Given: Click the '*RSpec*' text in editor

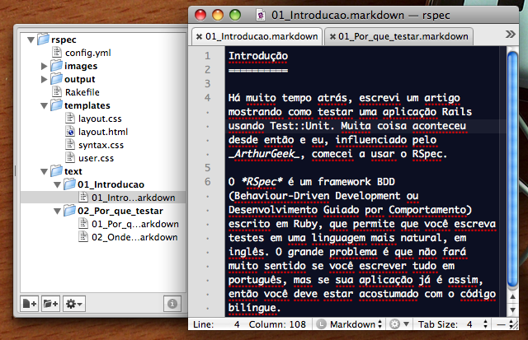Looking at the screenshot, I should click(x=262, y=182).
